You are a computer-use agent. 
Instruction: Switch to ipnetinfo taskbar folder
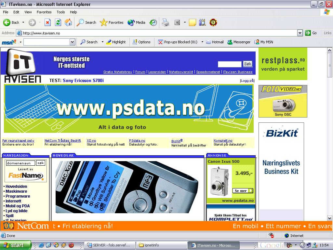coord(162,245)
